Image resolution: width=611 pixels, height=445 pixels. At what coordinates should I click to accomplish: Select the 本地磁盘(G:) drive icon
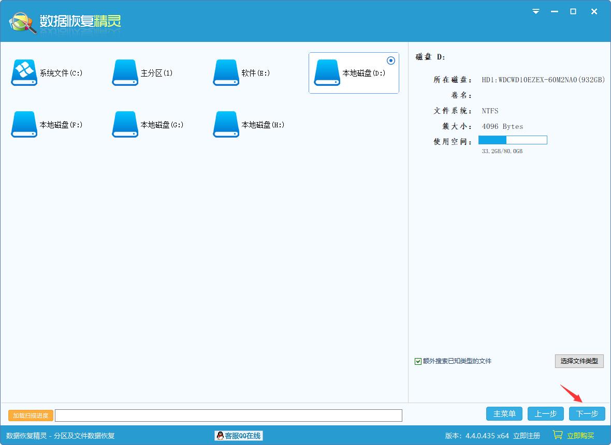coord(125,125)
